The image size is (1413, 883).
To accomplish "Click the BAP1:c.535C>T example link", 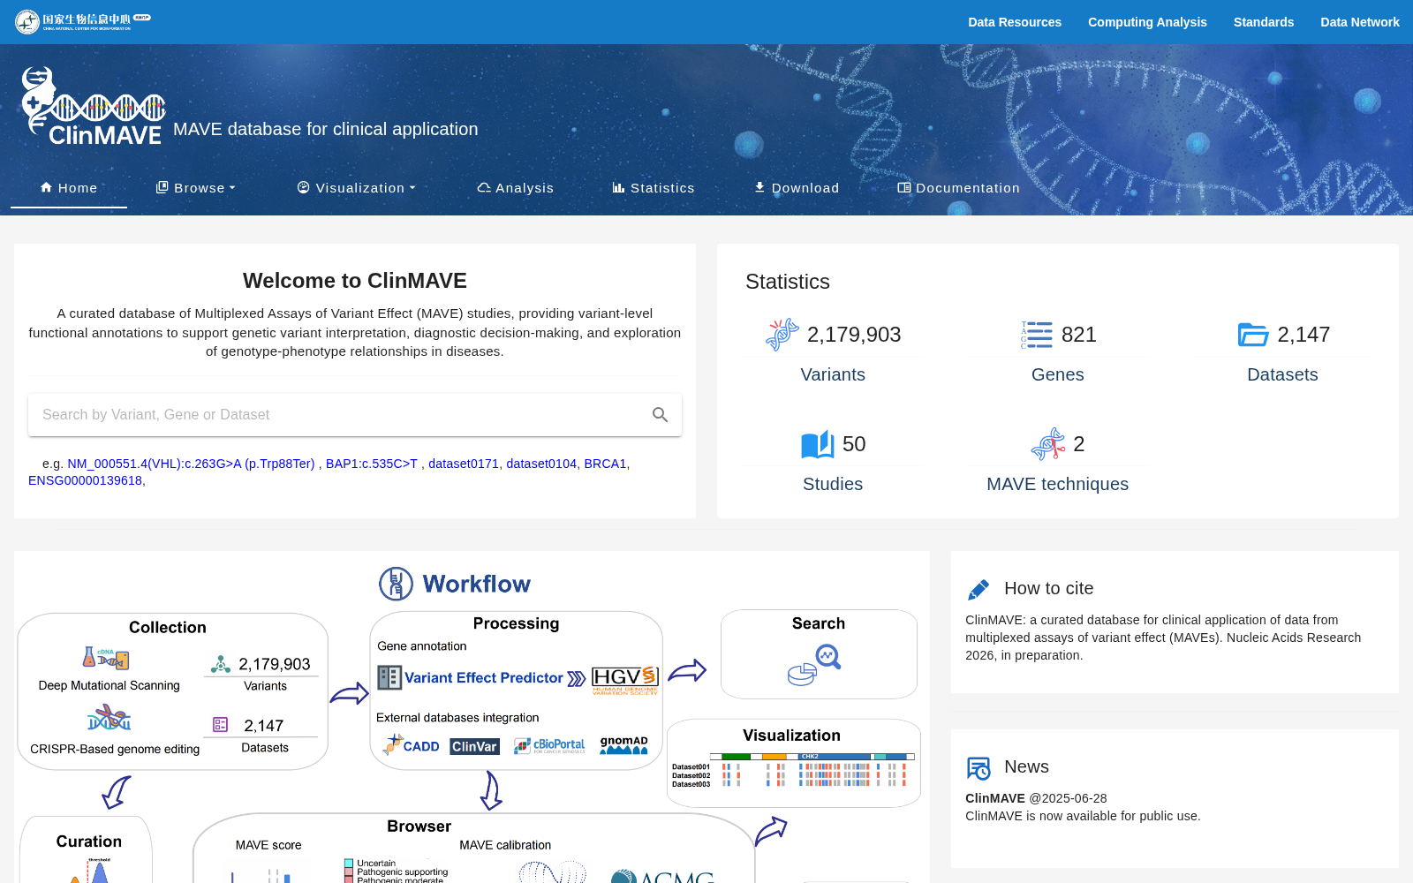I will [x=372, y=464].
